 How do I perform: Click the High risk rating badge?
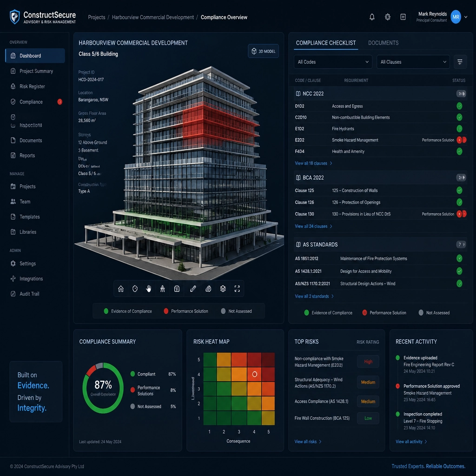click(368, 362)
